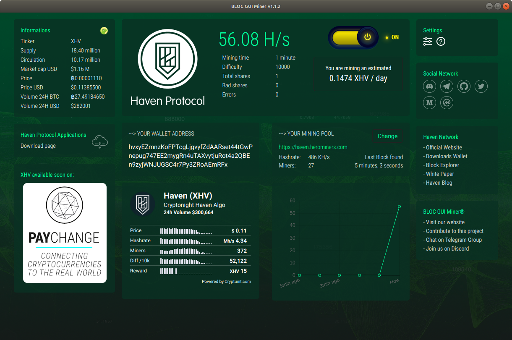Open the Download page link
The height and width of the screenshot is (340, 512).
[38, 146]
